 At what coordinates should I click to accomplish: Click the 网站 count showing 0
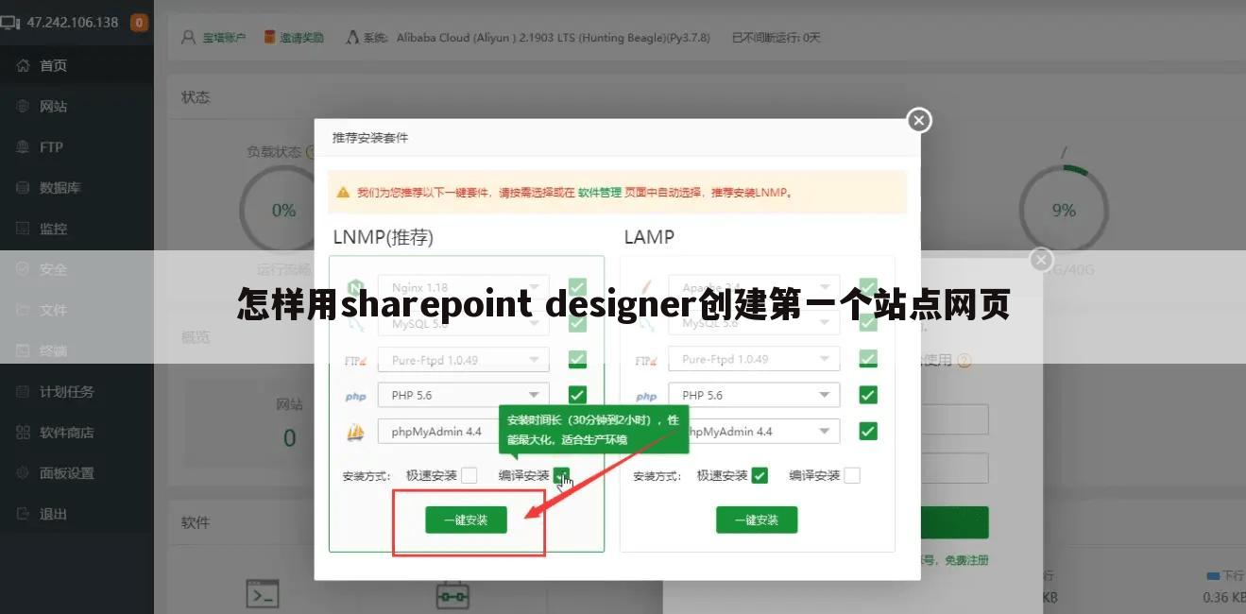pyautogui.click(x=290, y=437)
